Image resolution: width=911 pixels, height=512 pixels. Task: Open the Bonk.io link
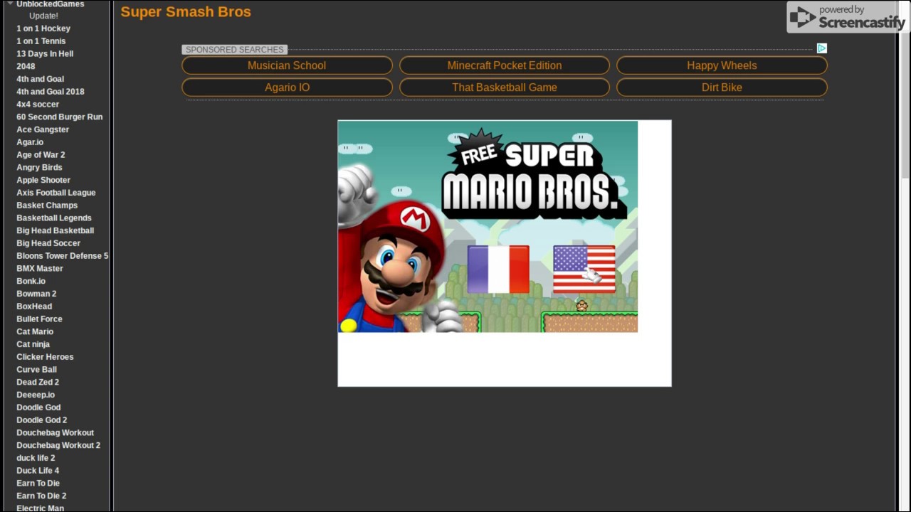pos(31,281)
